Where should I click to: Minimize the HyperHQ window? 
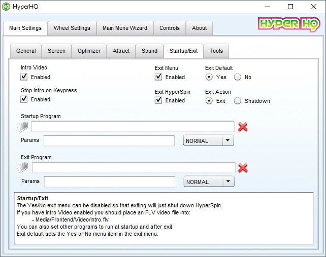pyautogui.click(x=268, y=7)
